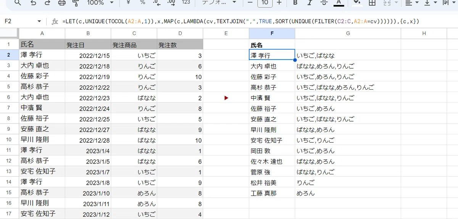Format as percent
The width and height of the screenshot is (458, 219).
(x=142, y=2)
